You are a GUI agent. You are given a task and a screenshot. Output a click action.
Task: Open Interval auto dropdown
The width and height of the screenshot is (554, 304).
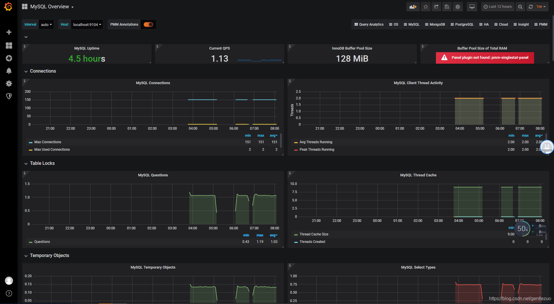coord(46,24)
